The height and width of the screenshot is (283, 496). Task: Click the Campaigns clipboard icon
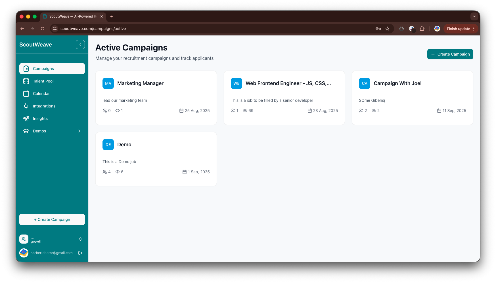(26, 69)
